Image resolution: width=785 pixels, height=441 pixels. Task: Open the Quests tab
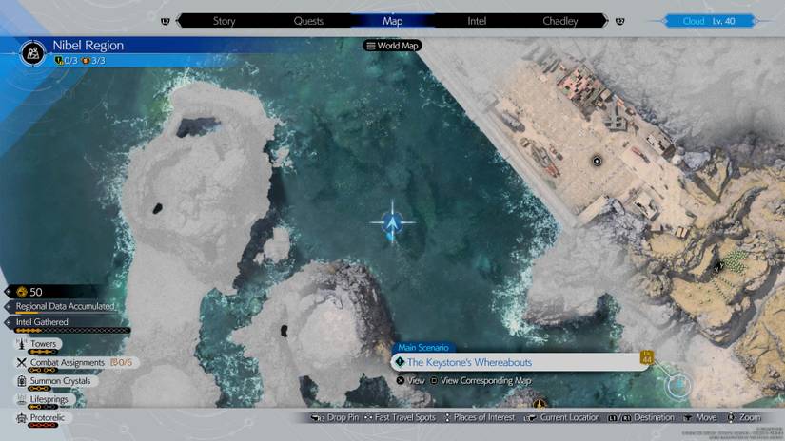[x=308, y=20]
